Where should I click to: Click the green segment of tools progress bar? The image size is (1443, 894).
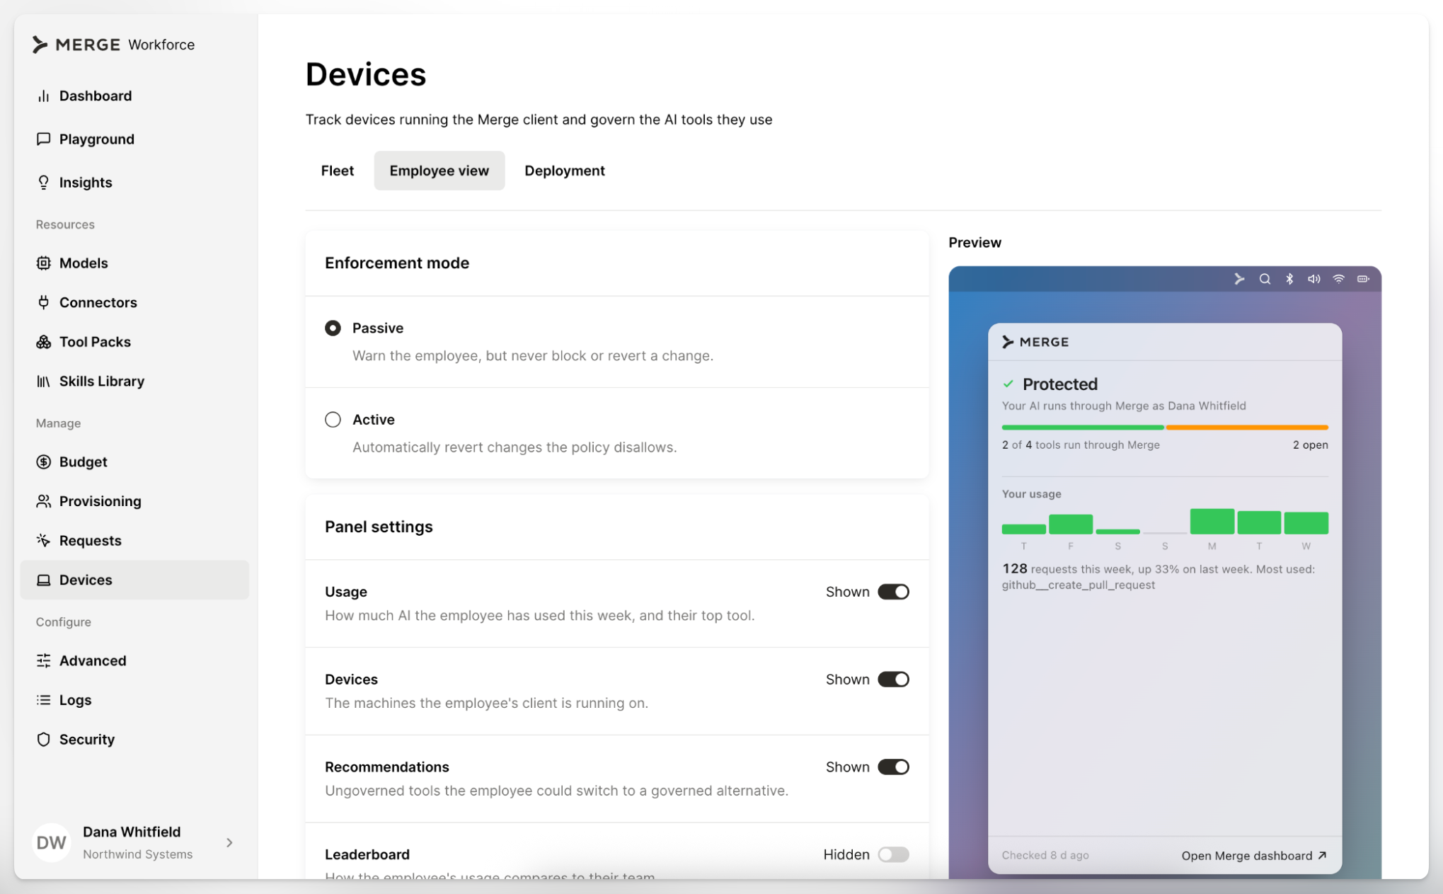[1083, 428]
